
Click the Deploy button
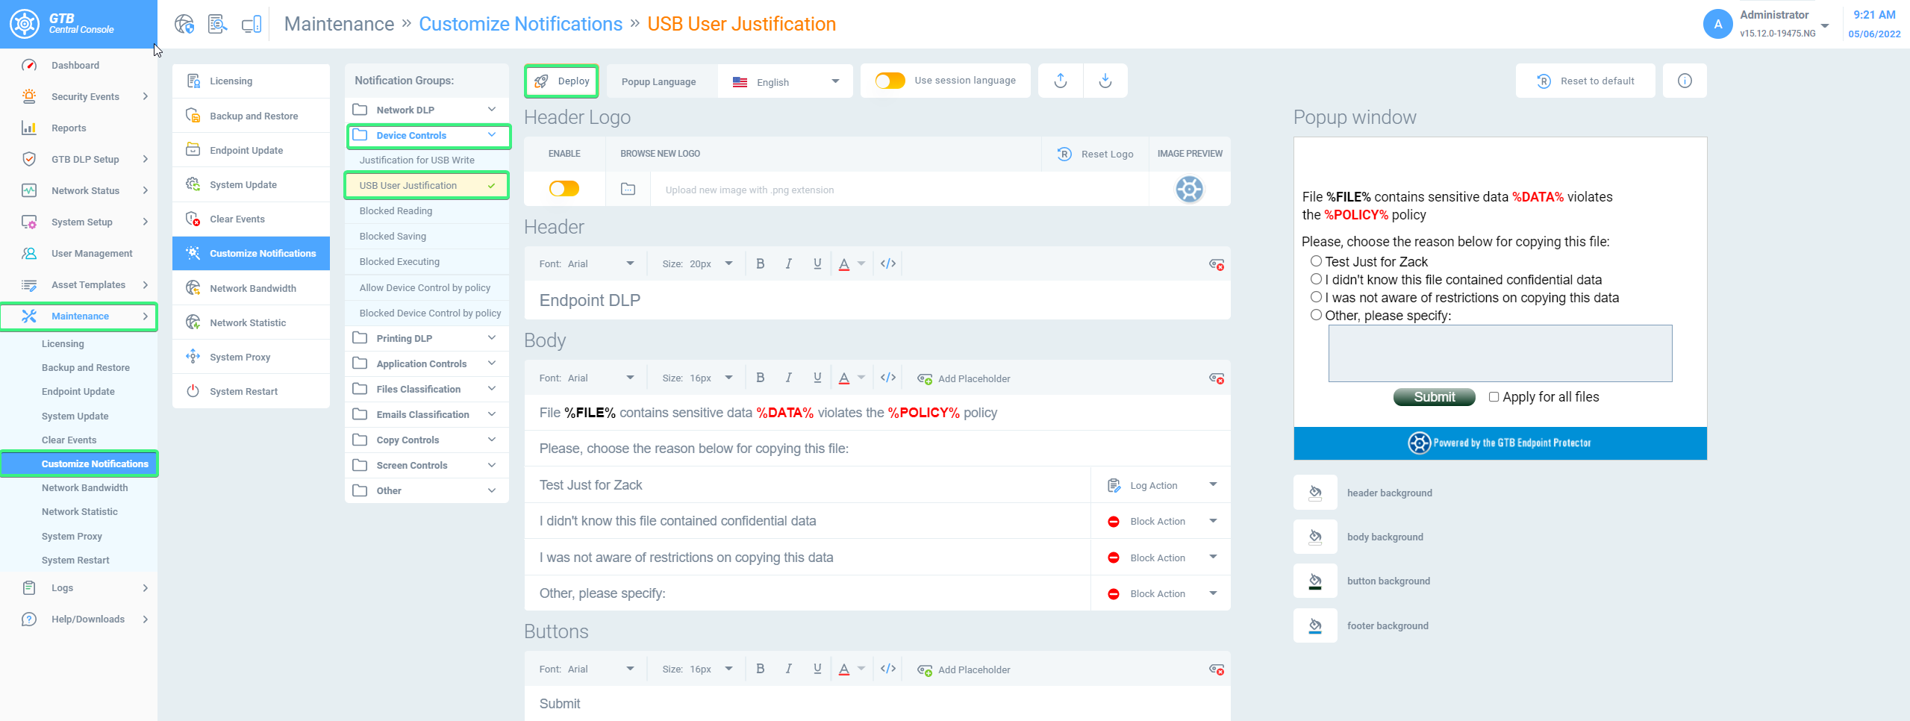point(562,81)
